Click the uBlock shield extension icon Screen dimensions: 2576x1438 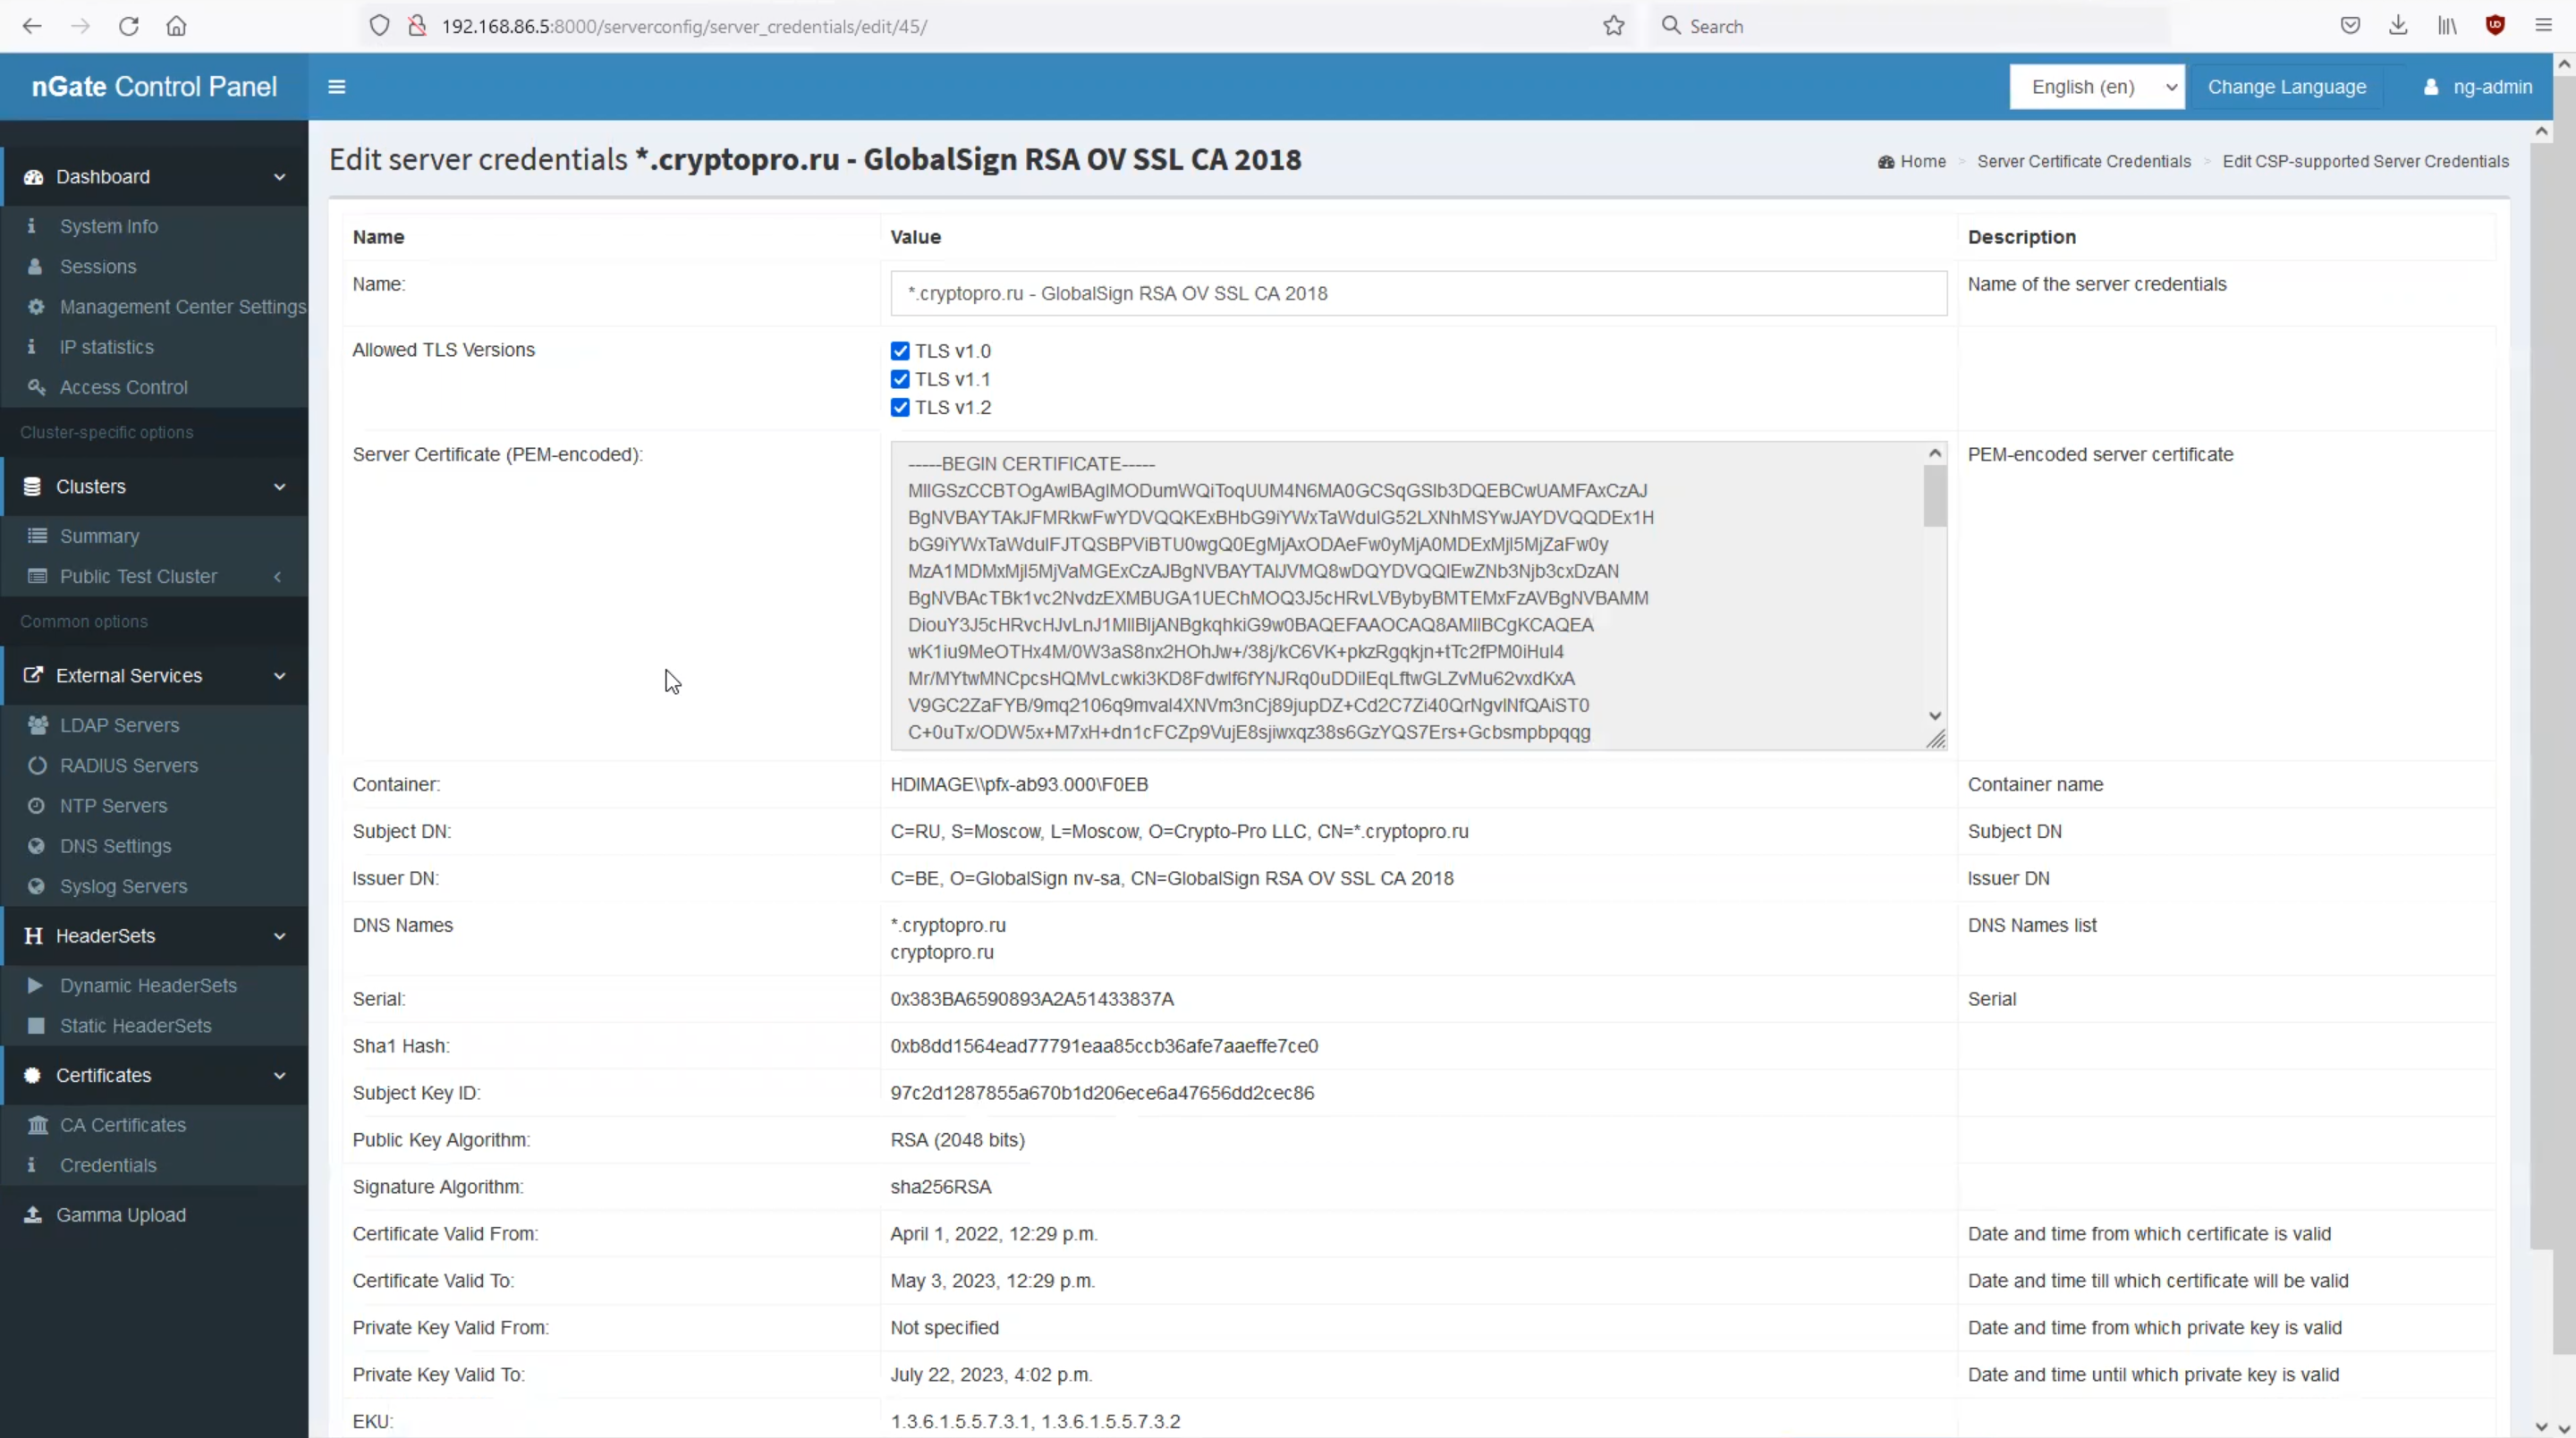point(2495,26)
